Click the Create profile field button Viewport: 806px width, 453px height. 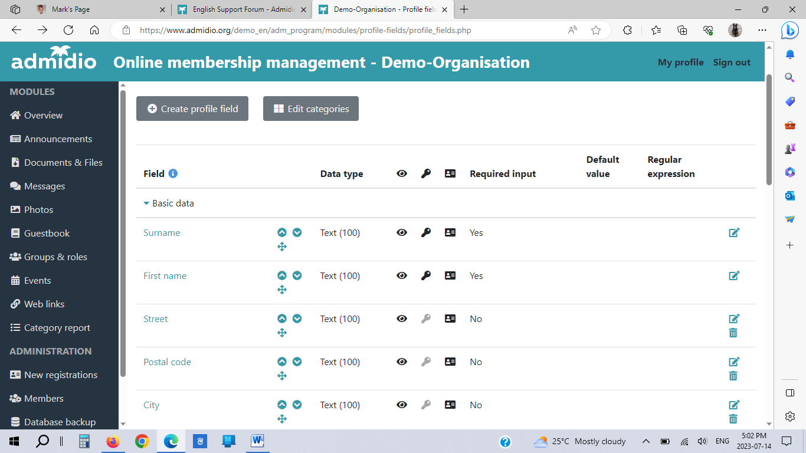tap(192, 109)
